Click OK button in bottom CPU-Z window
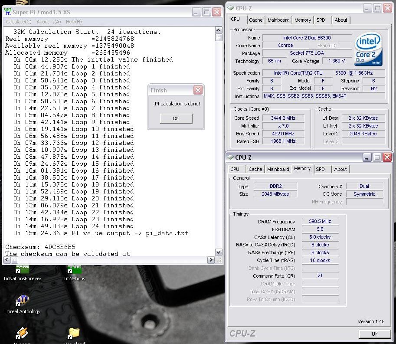 tap(375, 334)
